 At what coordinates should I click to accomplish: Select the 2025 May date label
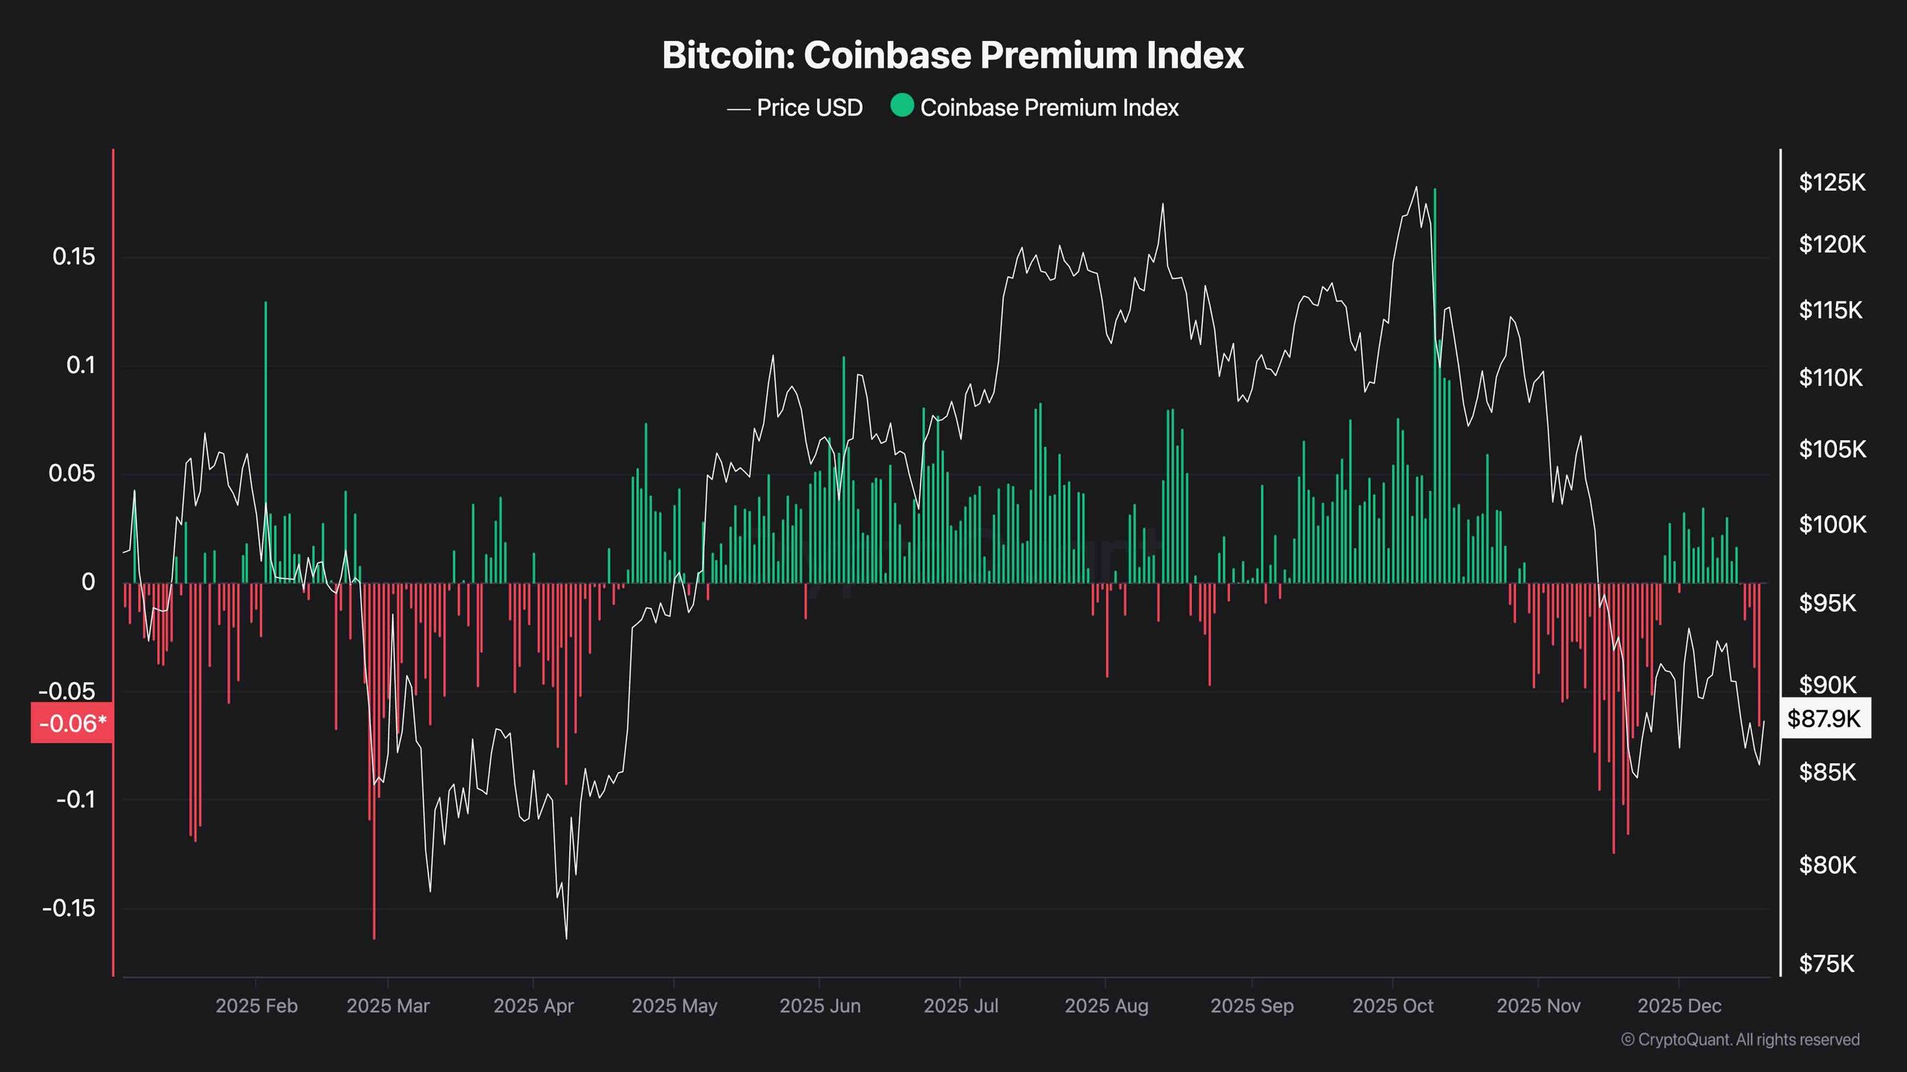(674, 1006)
